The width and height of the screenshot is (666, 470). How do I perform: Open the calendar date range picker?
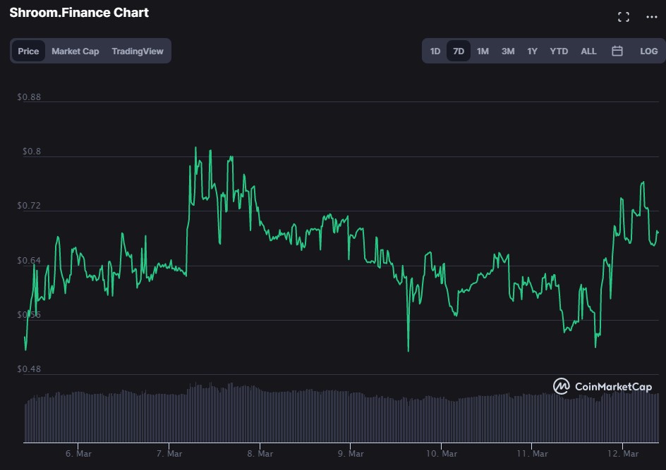617,51
